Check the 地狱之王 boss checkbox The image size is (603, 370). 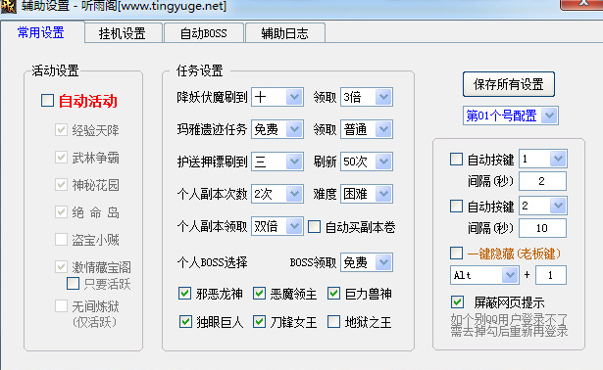(x=333, y=322)
